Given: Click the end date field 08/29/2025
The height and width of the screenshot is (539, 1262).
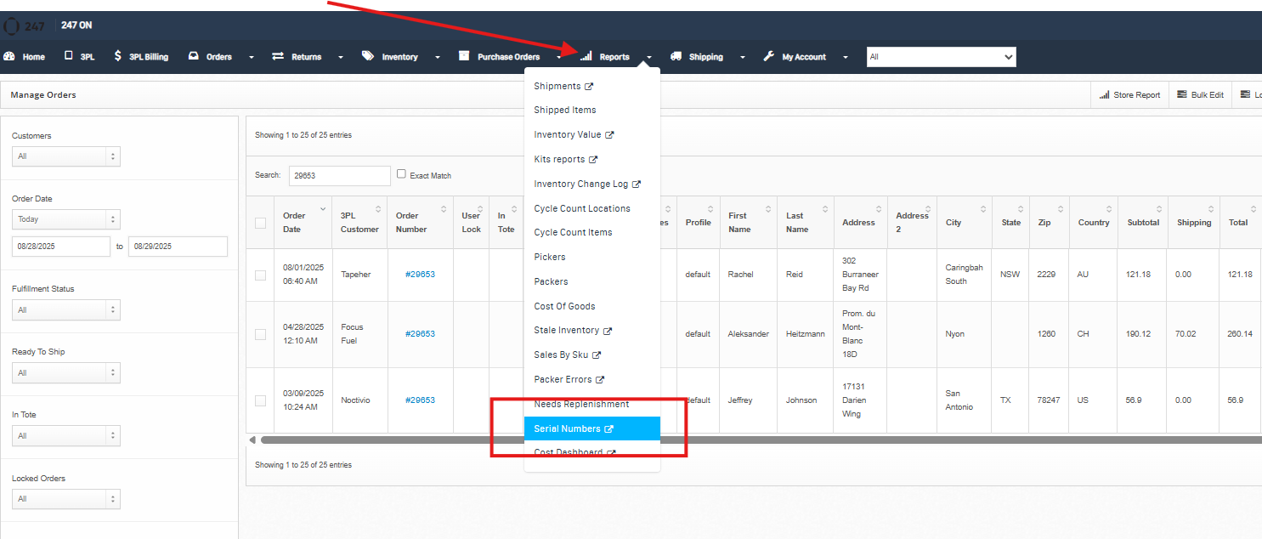Looking at the screenshot, I should click(178, 247).
